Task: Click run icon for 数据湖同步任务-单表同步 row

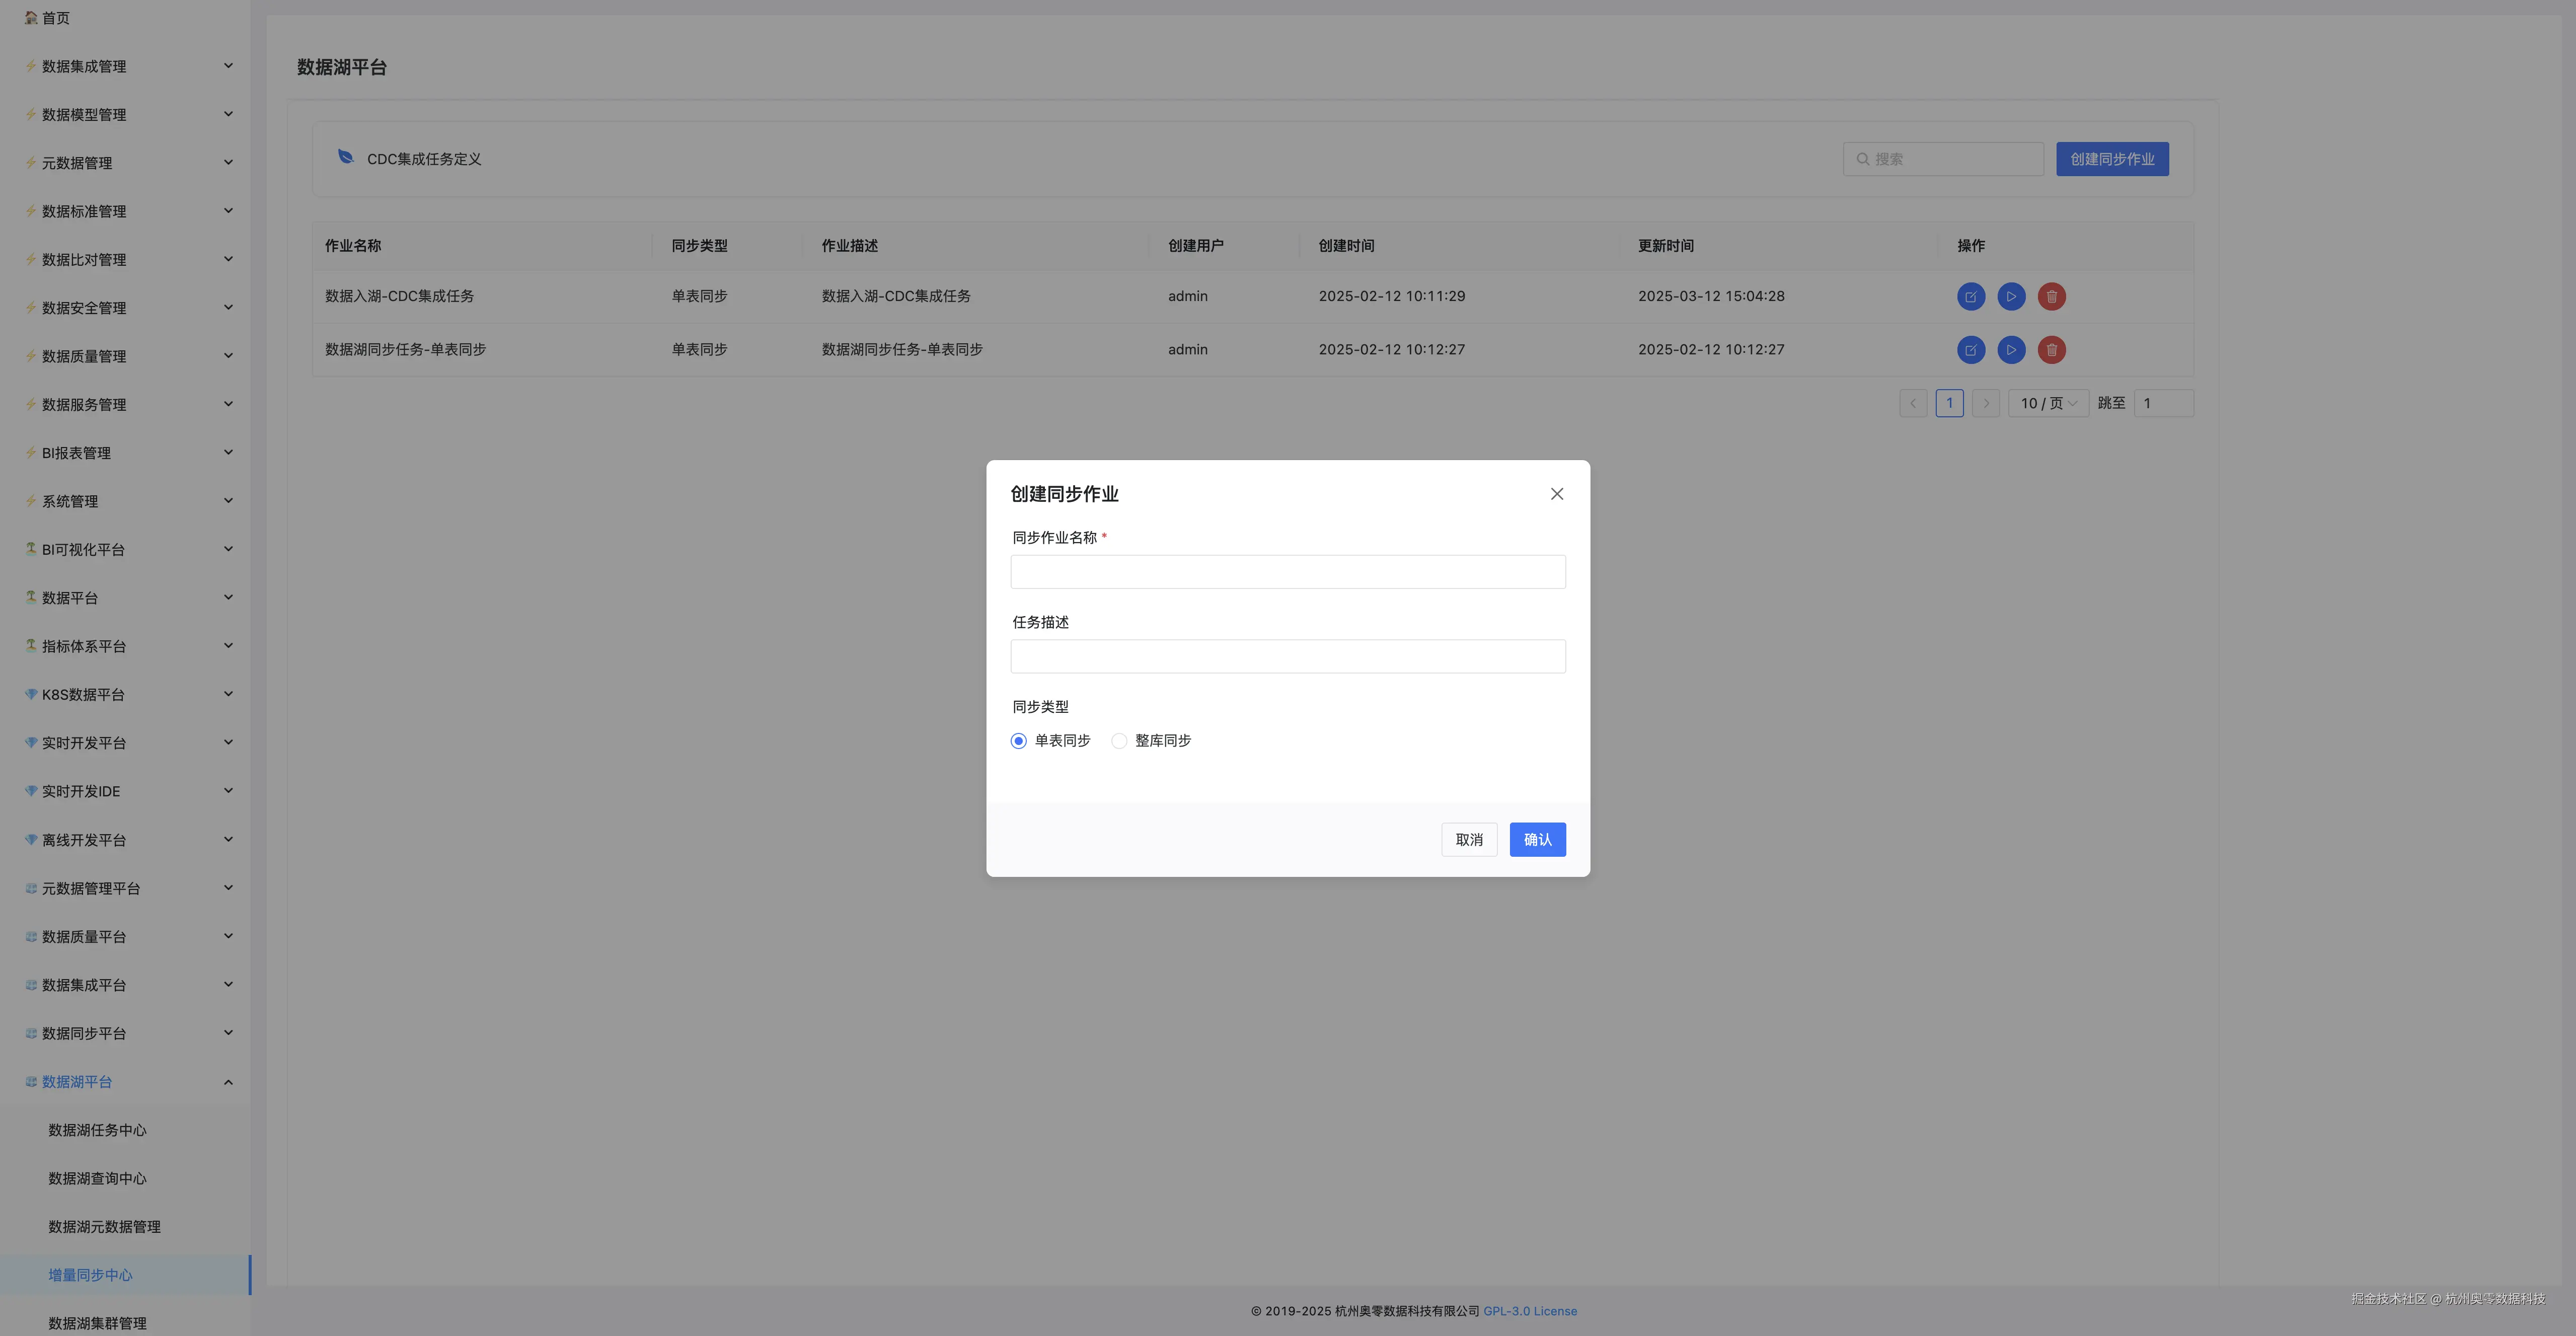Action: [x=2011, y=350]
